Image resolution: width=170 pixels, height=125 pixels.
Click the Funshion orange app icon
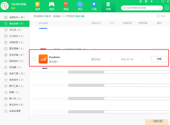[x=43, y=59]
